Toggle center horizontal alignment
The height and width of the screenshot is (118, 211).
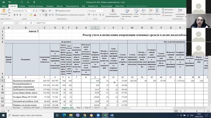43,15
